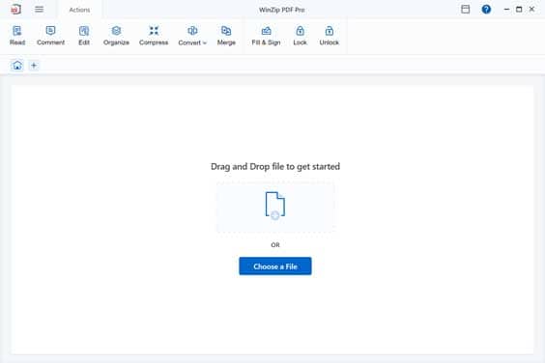Choose the Organize pages tool

click(116, 36)
